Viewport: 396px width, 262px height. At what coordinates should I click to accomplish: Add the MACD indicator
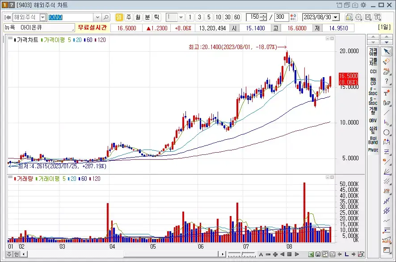373,81
